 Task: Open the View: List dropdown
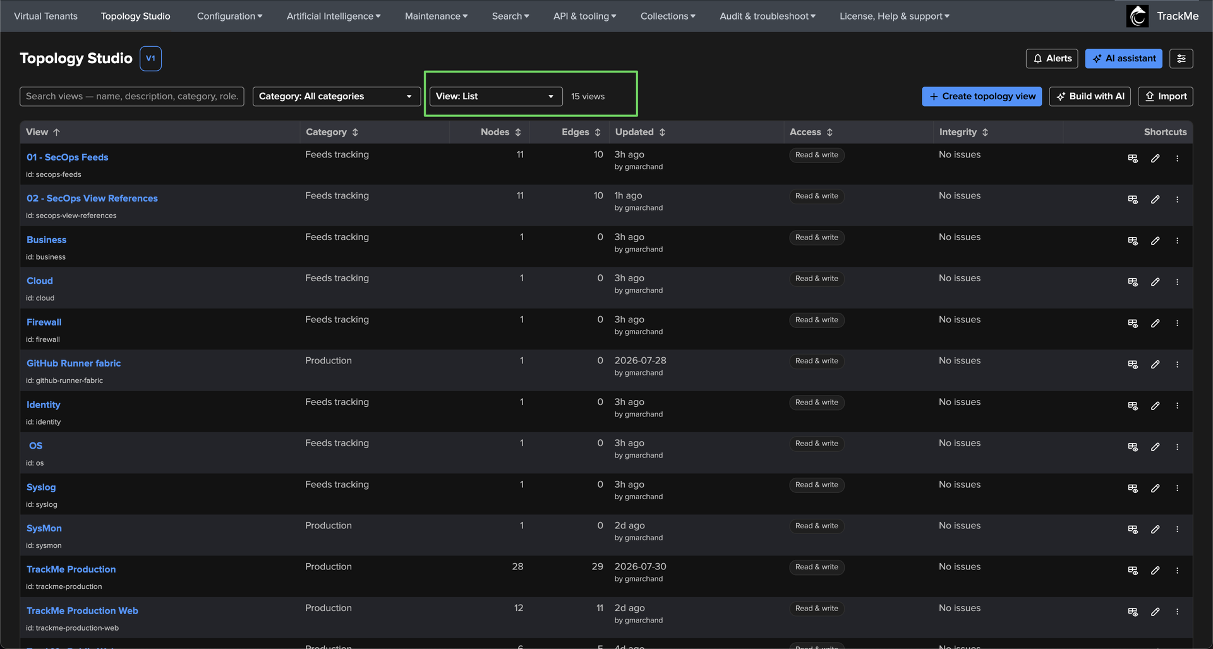coord(496,96)
